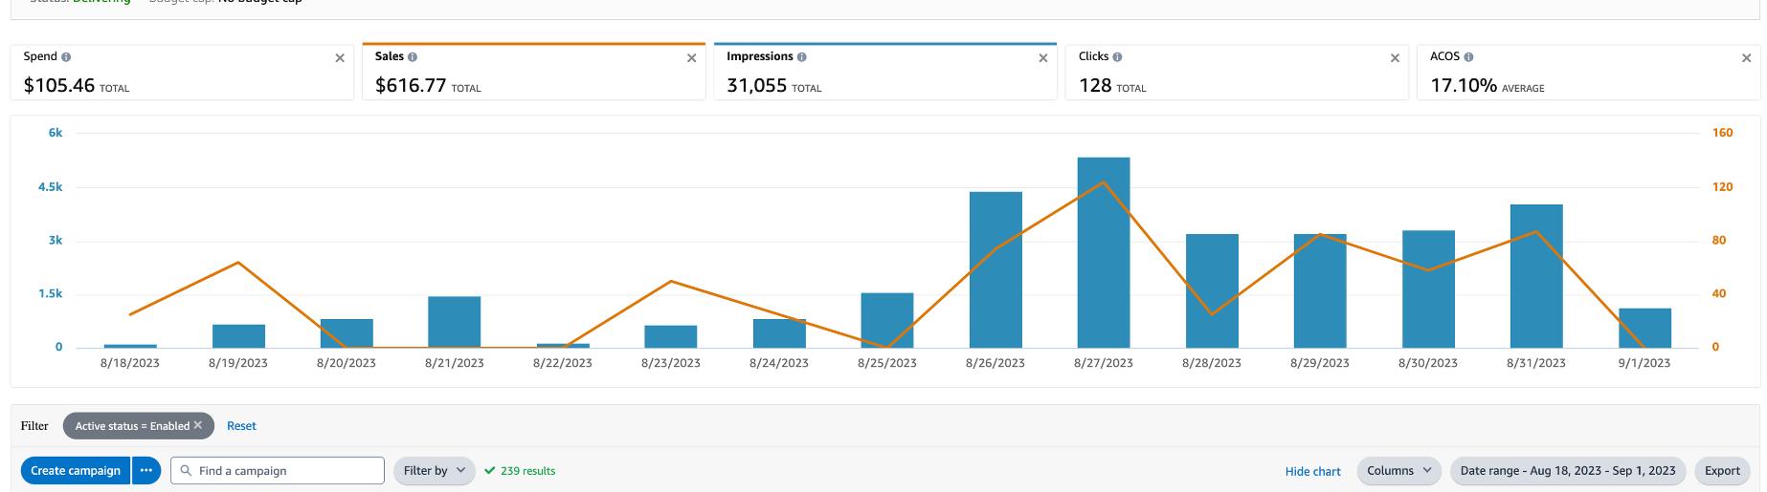Click the Hide chart link
The image size is (1767, 492).
(x=1312, y=472)
